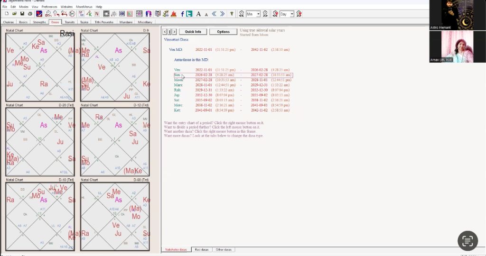Click the D-9 natal chart
This screenshot has height=256, width=486.
[x=115, y=67]
